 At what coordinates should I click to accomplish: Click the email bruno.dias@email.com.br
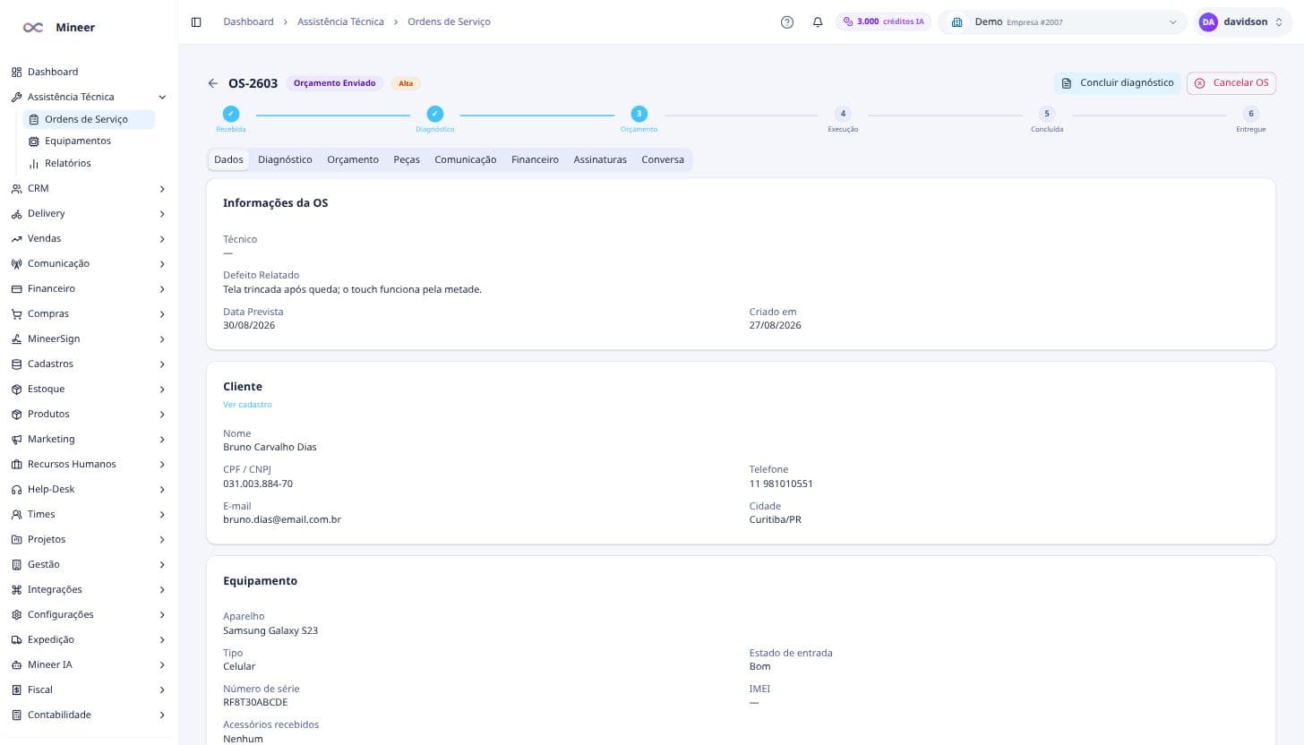point(282,519)
